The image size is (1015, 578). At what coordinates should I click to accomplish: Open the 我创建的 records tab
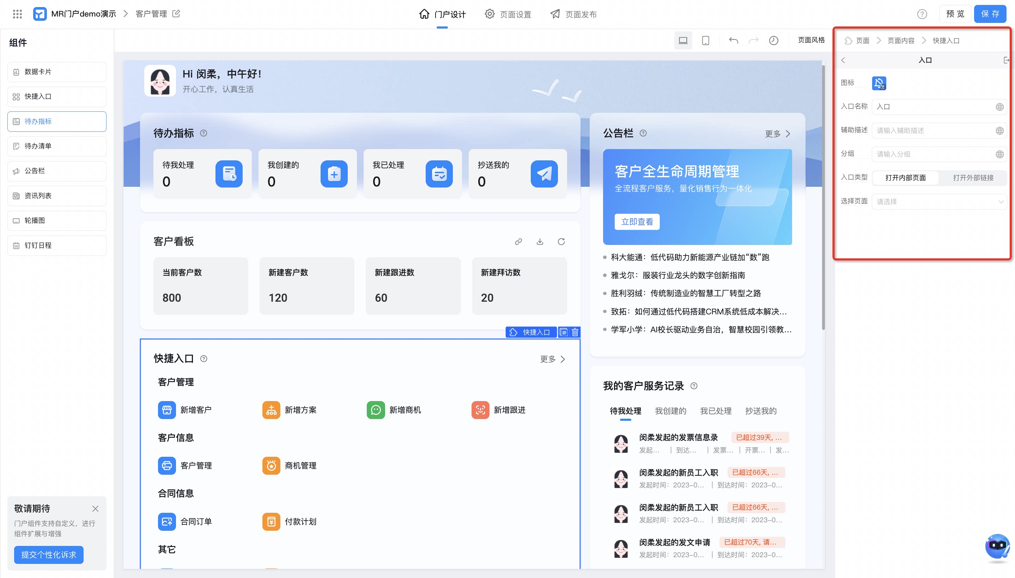(x=670, y=411)
